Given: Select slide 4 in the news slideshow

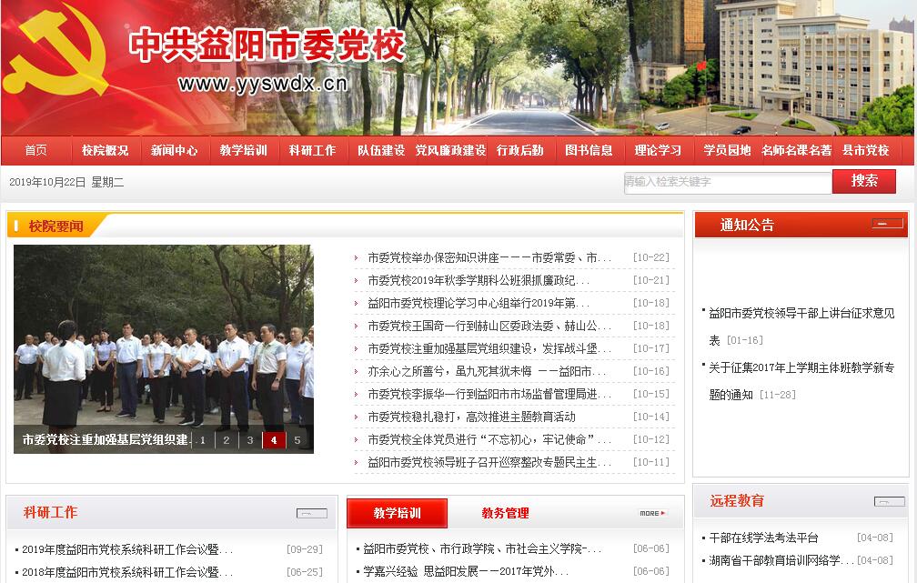Looking at the screenshot, I should pyautogui.click(x=274, y=440).
